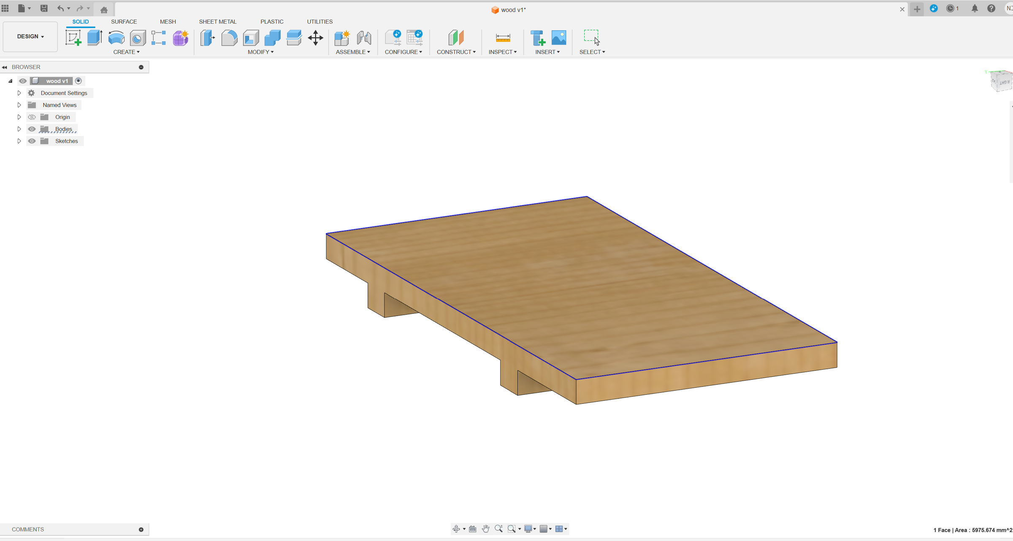Open the MODIFY menu
Image resolution: width=1013 pixels, height=541 pixels.
pos(260,52)
